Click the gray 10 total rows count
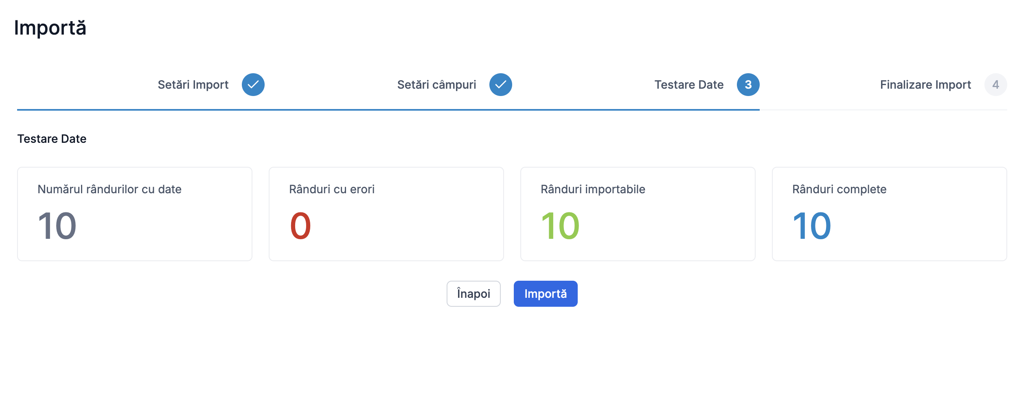Screen dimensions: 1017x393 point(57,226)
